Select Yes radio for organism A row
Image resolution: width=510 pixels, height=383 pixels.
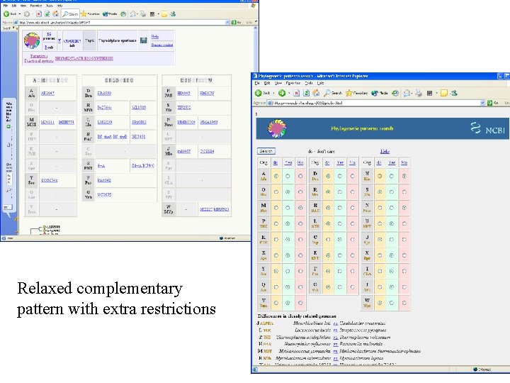click(x=288, y=176)
